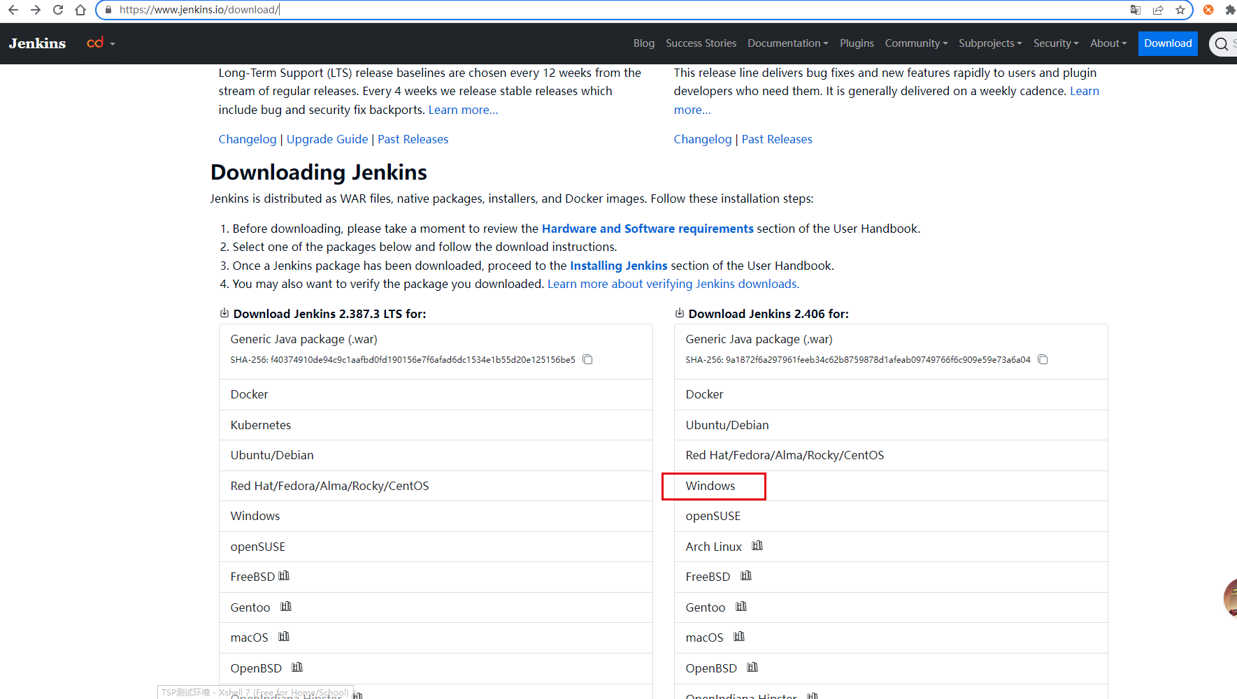Open the Blog nav item
The height and width of the screenshot is (699, 1237).
pyautogui.click(x=644, y=43)
